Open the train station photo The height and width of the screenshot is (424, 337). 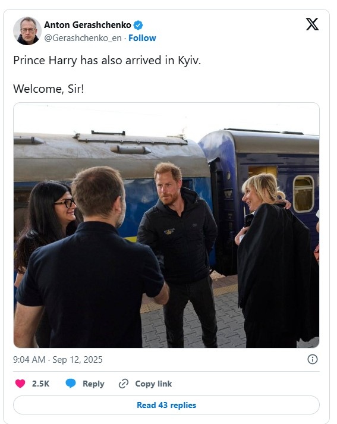pos(166,225)
